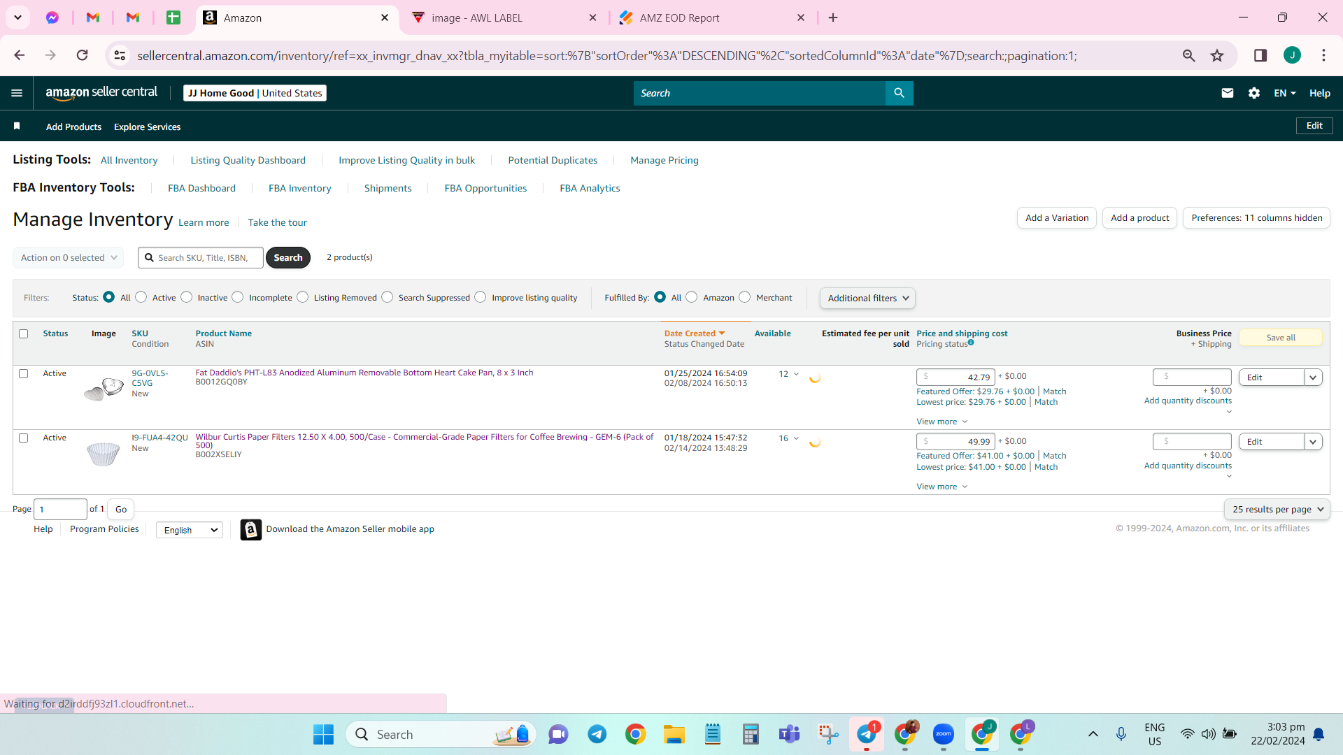Select all rows with header checkbox
The width and height of the screenshot is (1343, 755).
click(24, 333)
